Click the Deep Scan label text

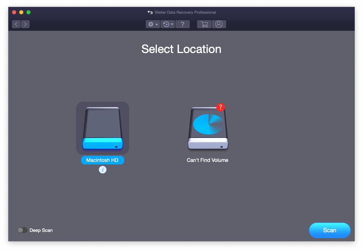coord(41,230)
